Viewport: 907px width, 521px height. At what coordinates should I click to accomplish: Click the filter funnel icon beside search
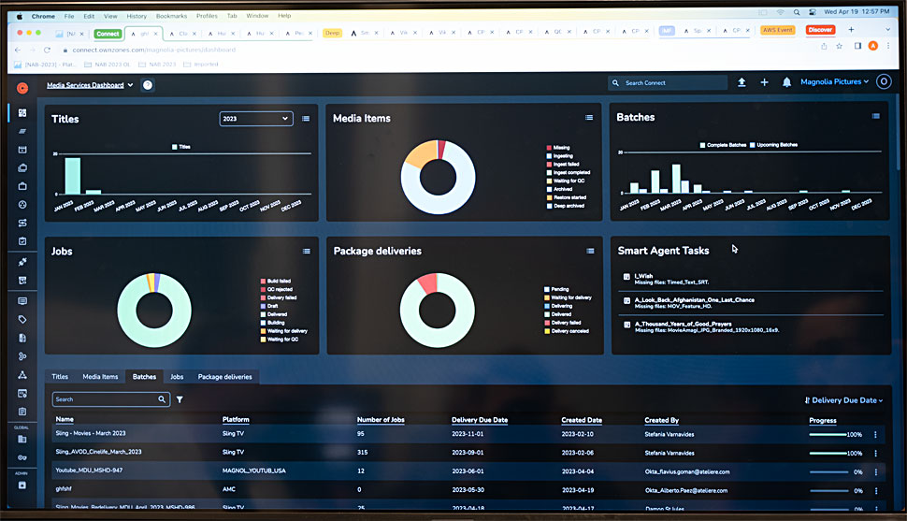(180, 399)
